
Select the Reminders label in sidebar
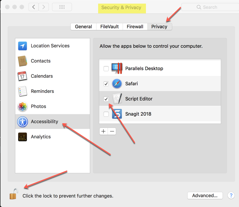[42, 91]
